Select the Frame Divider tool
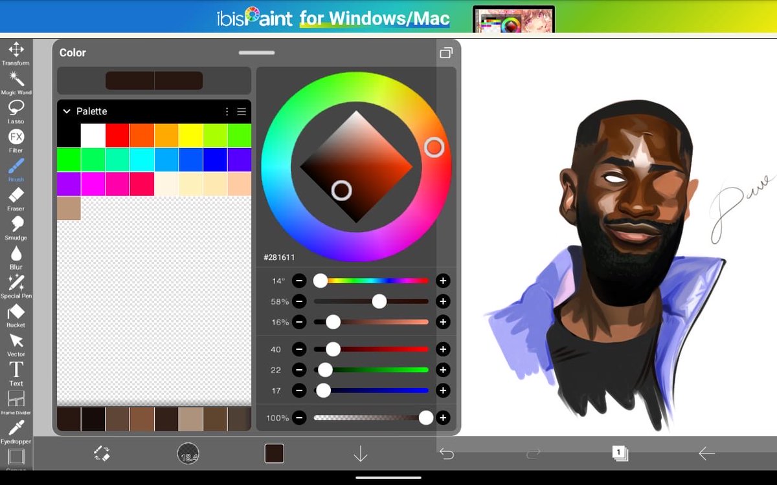This screenshot has height=485, width=777. (x=16, y=403)
